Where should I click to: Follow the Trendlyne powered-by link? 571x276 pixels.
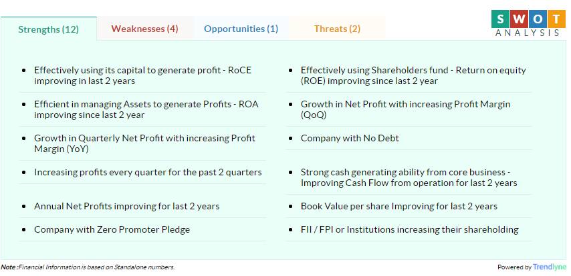click(550, 267)
